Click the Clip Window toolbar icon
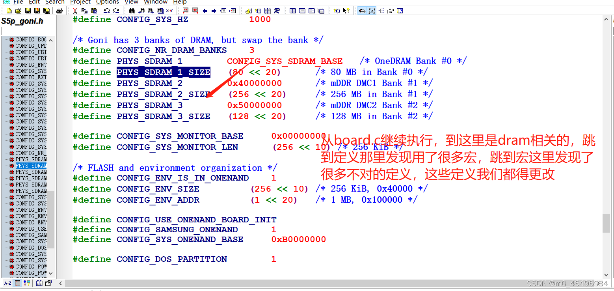The height and width of the screenshot is (291, 614). tap(390, 11)
